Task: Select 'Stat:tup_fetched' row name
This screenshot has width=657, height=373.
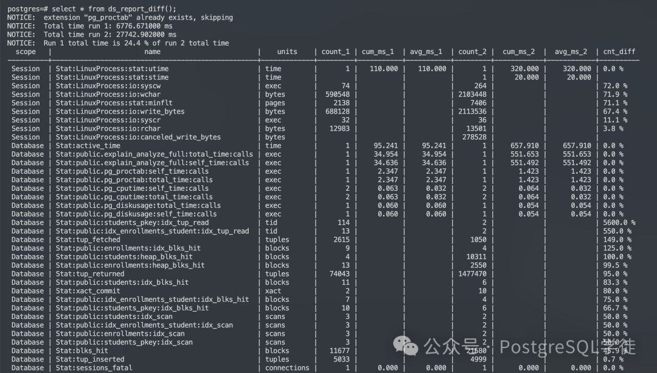Action: (x=88, y=239)
